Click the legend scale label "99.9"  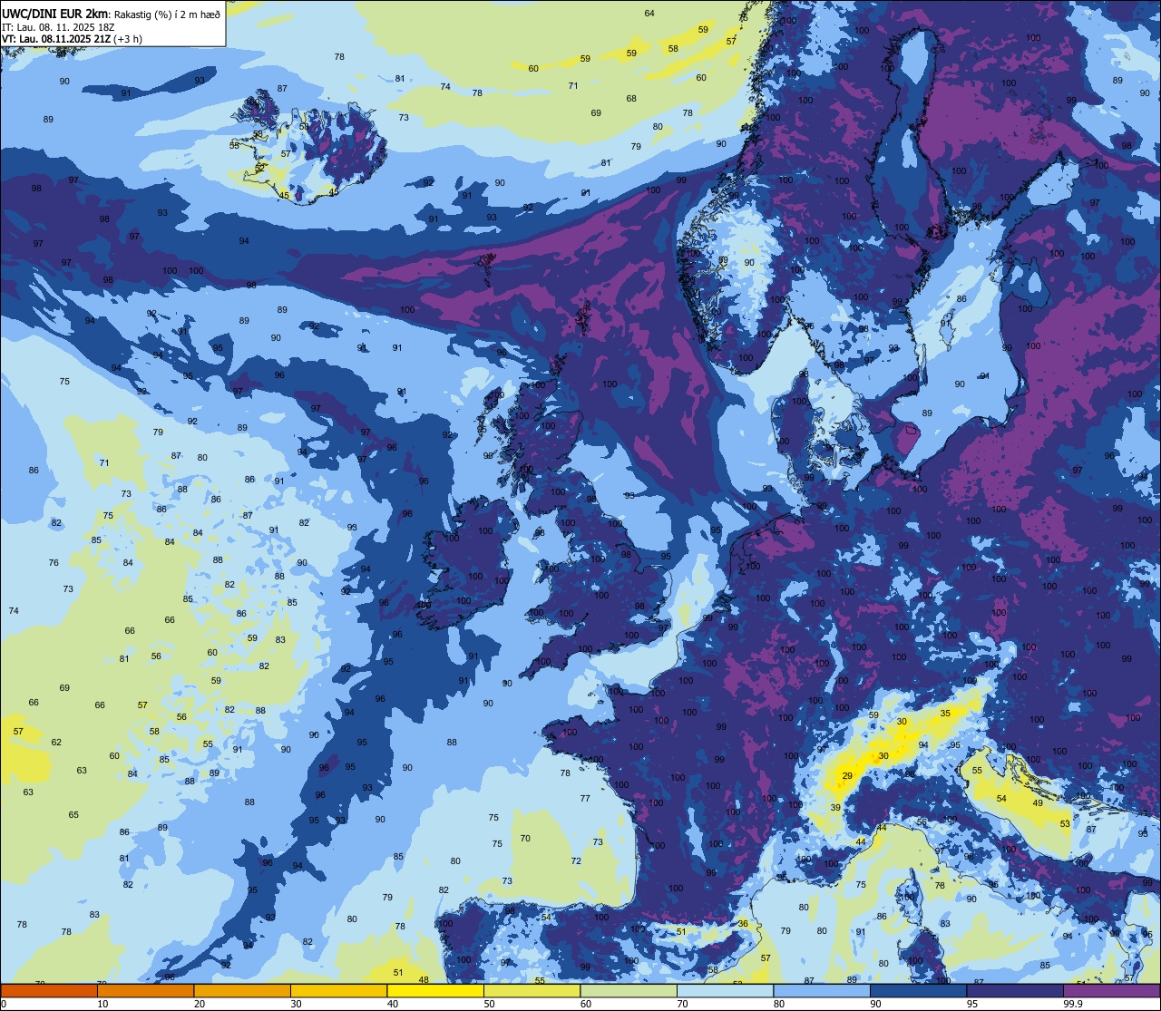click(1072, 1004)
